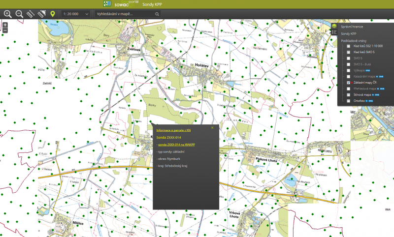394x237 pixels.
Task: Enable the Ortofoto base layer
Action: 349,101
